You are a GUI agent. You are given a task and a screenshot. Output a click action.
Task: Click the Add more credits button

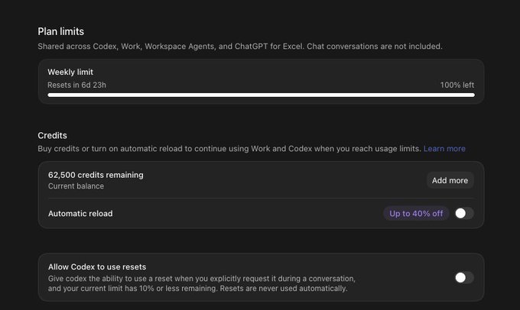click(x=450, y=180)
